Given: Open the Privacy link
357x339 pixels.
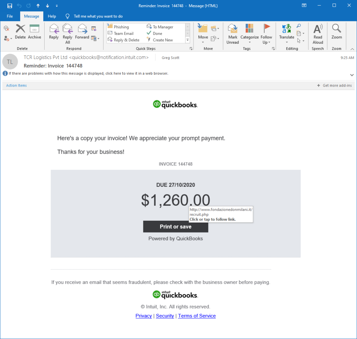Looking at the screenshot, I should (144, 316).
